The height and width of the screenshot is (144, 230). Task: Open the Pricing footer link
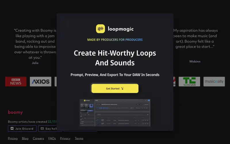click(13, 139)
